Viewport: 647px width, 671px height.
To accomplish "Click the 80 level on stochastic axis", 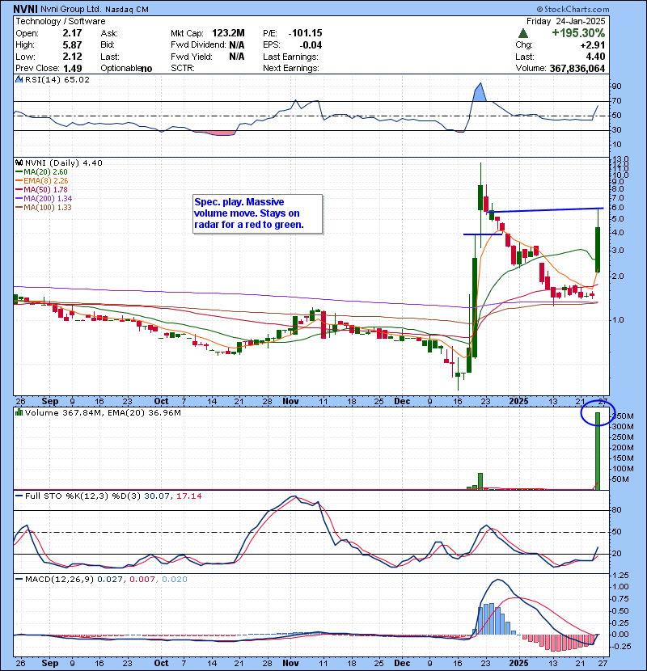I will click(x=616, y=510).
